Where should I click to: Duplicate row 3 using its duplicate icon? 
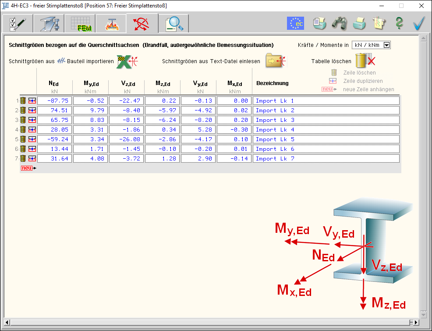(x=32, y=120)
